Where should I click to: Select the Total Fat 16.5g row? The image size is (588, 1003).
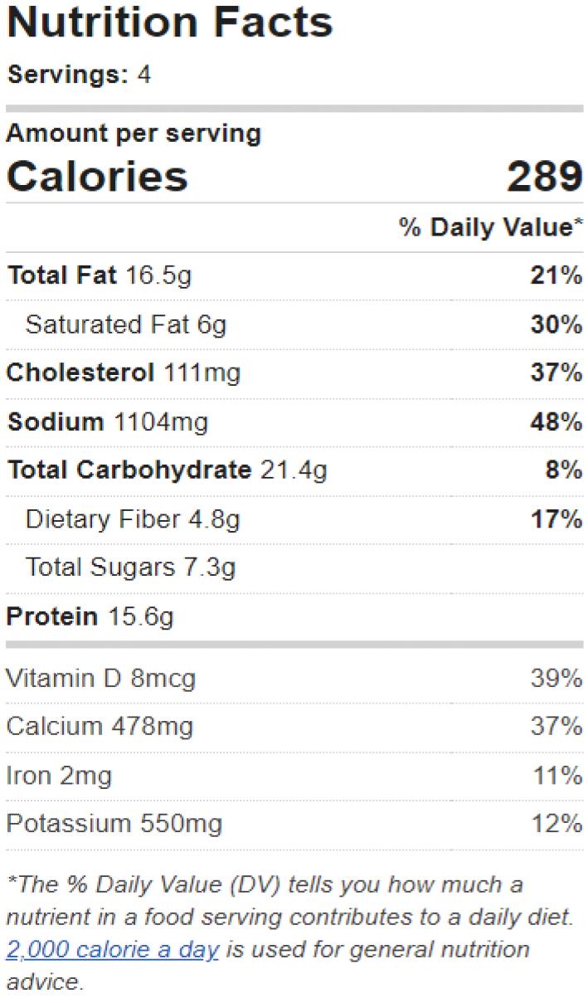tap(294, 275)
